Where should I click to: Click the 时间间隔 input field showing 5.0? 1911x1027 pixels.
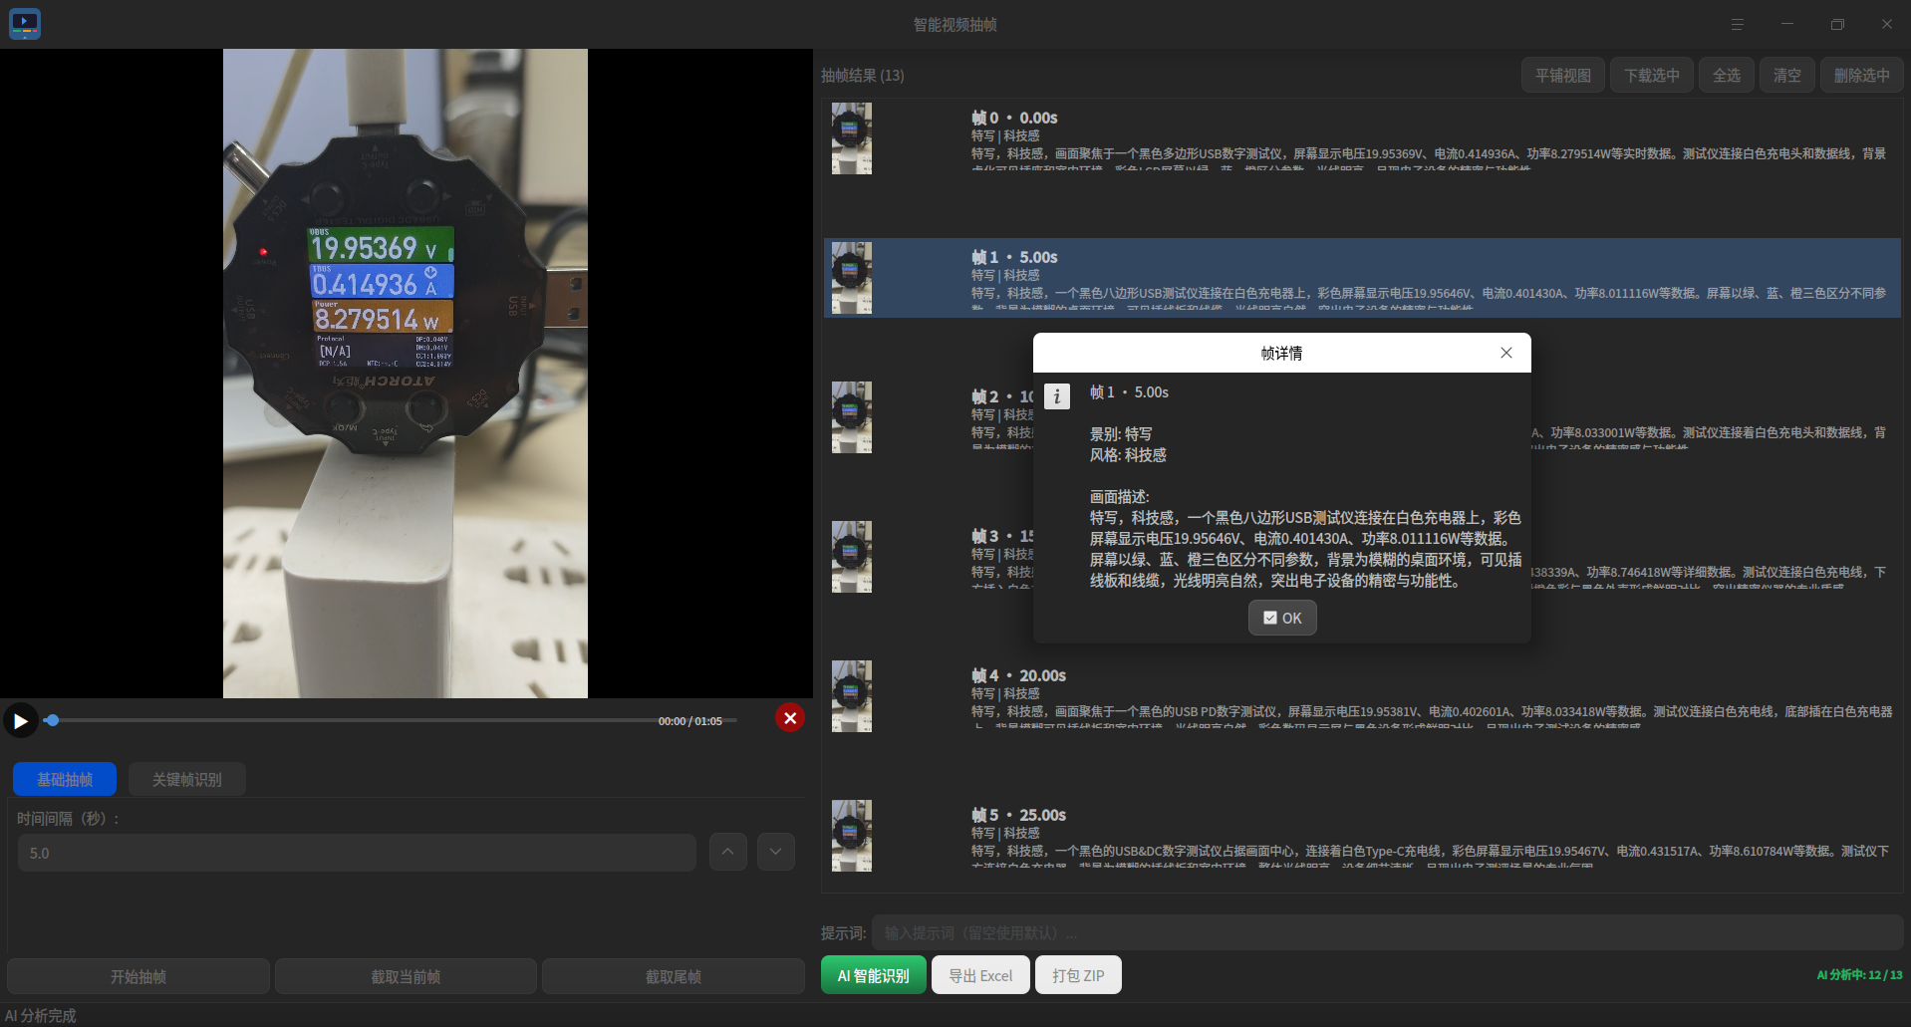pyautogui.click(x=357, y=853)
